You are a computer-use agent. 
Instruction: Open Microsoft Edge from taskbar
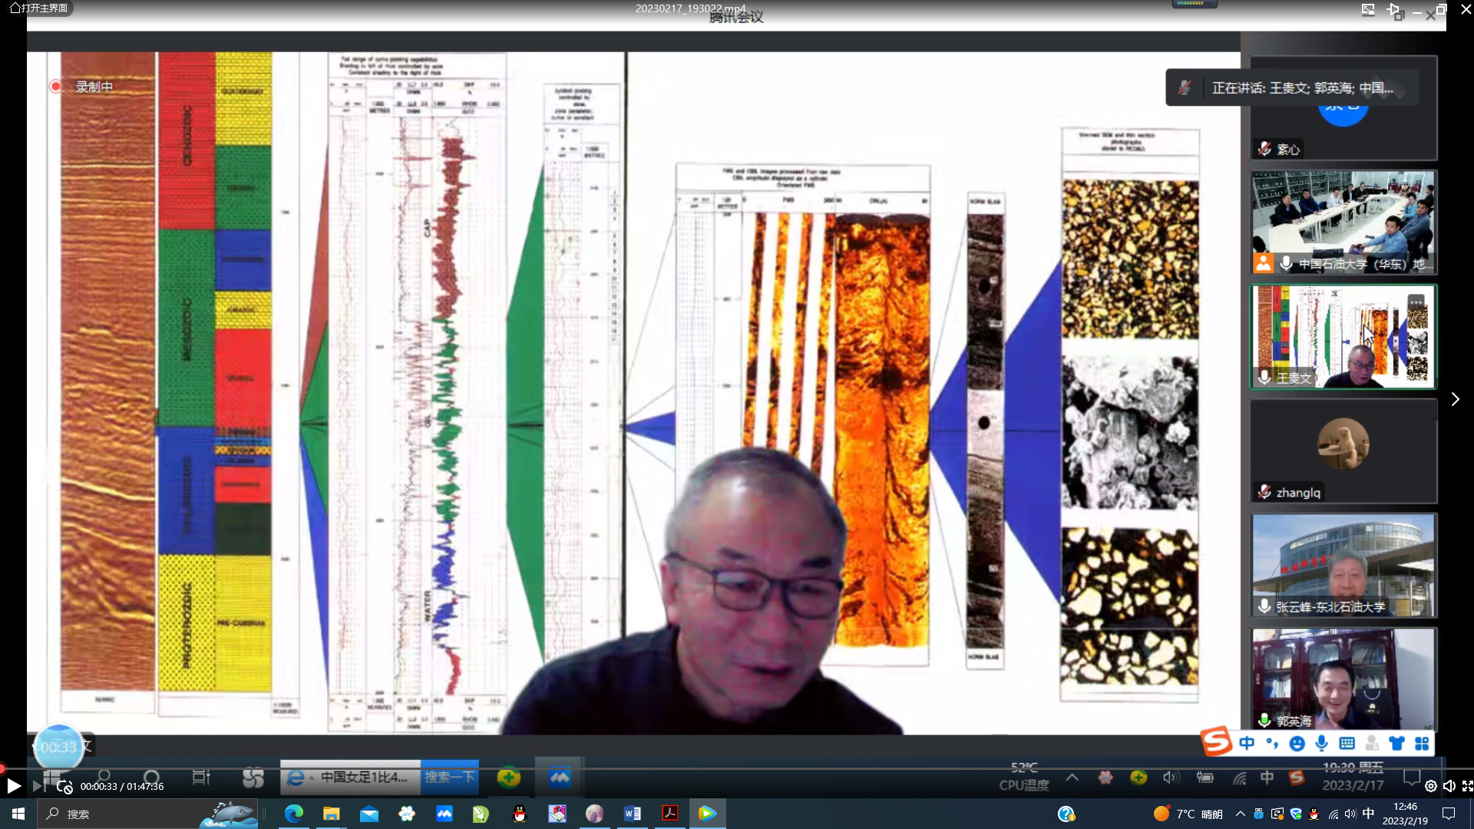[x=293, y=814]
